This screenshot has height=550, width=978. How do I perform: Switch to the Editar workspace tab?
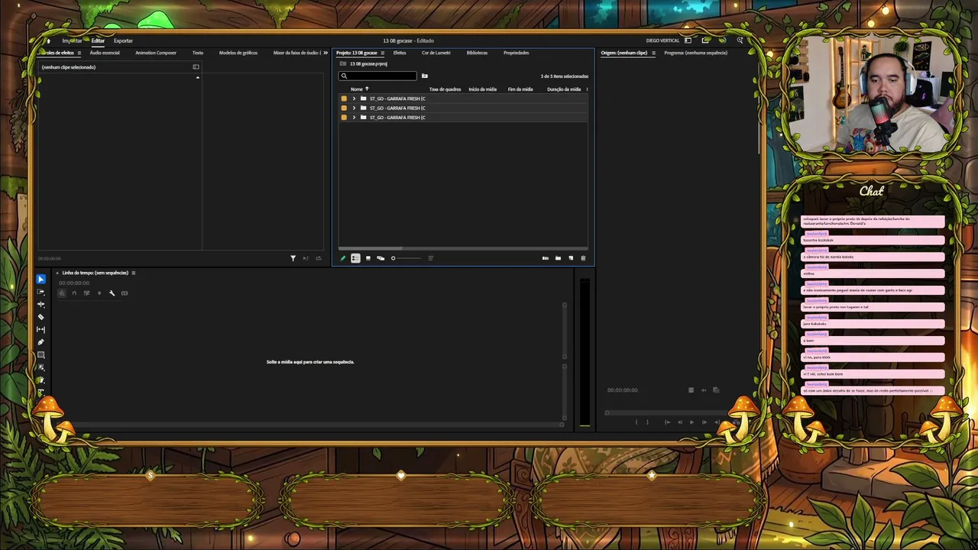pos(98,40)
